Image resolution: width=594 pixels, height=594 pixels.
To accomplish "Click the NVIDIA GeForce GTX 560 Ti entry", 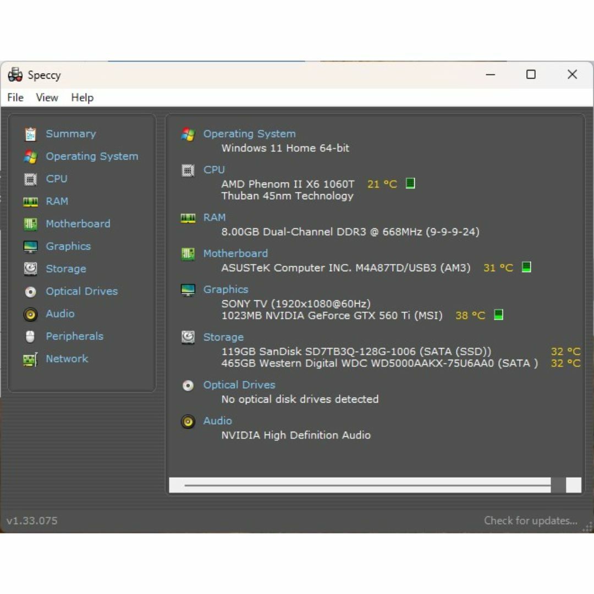I will pyautogui.click(x=332, y=316).
